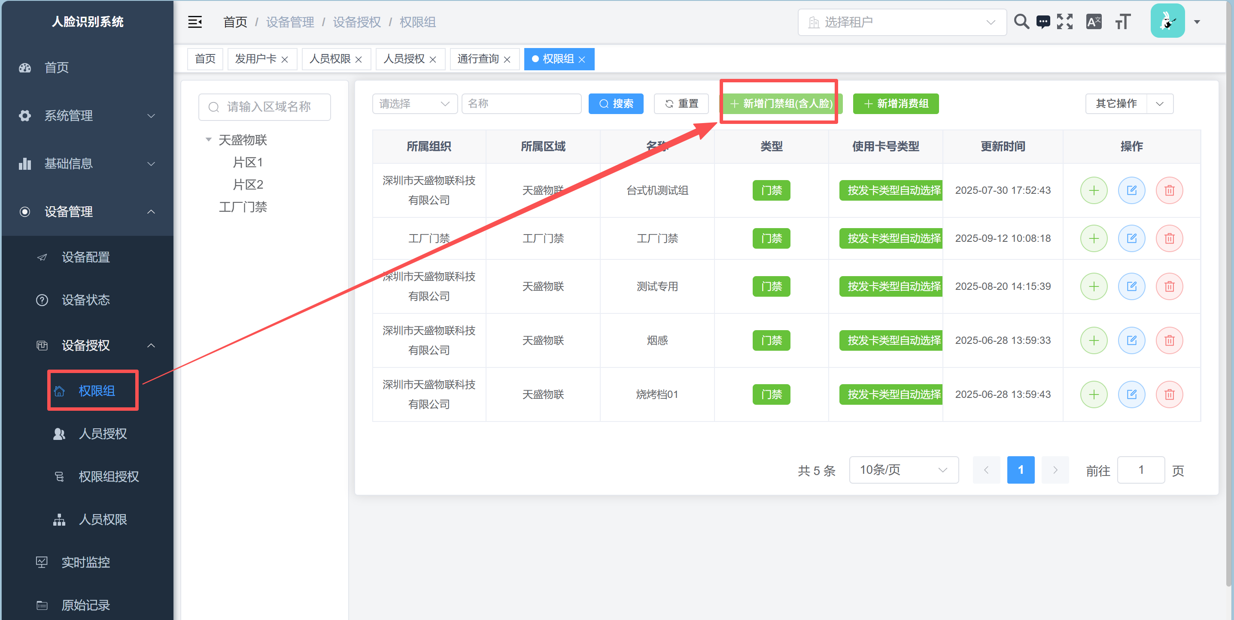
Task: Toggle fullscreen with the expand icon
Action: pos(1064,22)
